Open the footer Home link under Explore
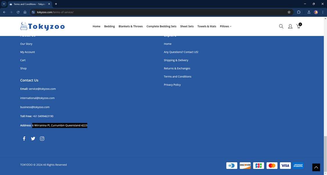327x175 pixels. pos(168,44)
